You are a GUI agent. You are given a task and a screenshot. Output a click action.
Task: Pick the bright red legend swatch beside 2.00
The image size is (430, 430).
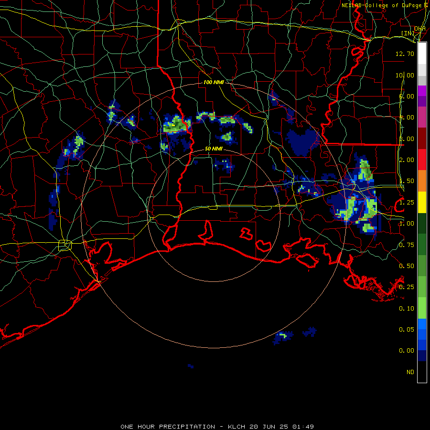[422, 160]
